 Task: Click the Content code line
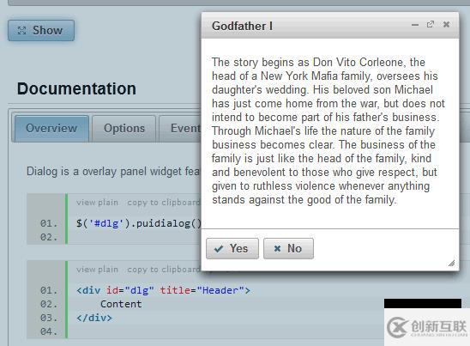(x=121, y=304)
